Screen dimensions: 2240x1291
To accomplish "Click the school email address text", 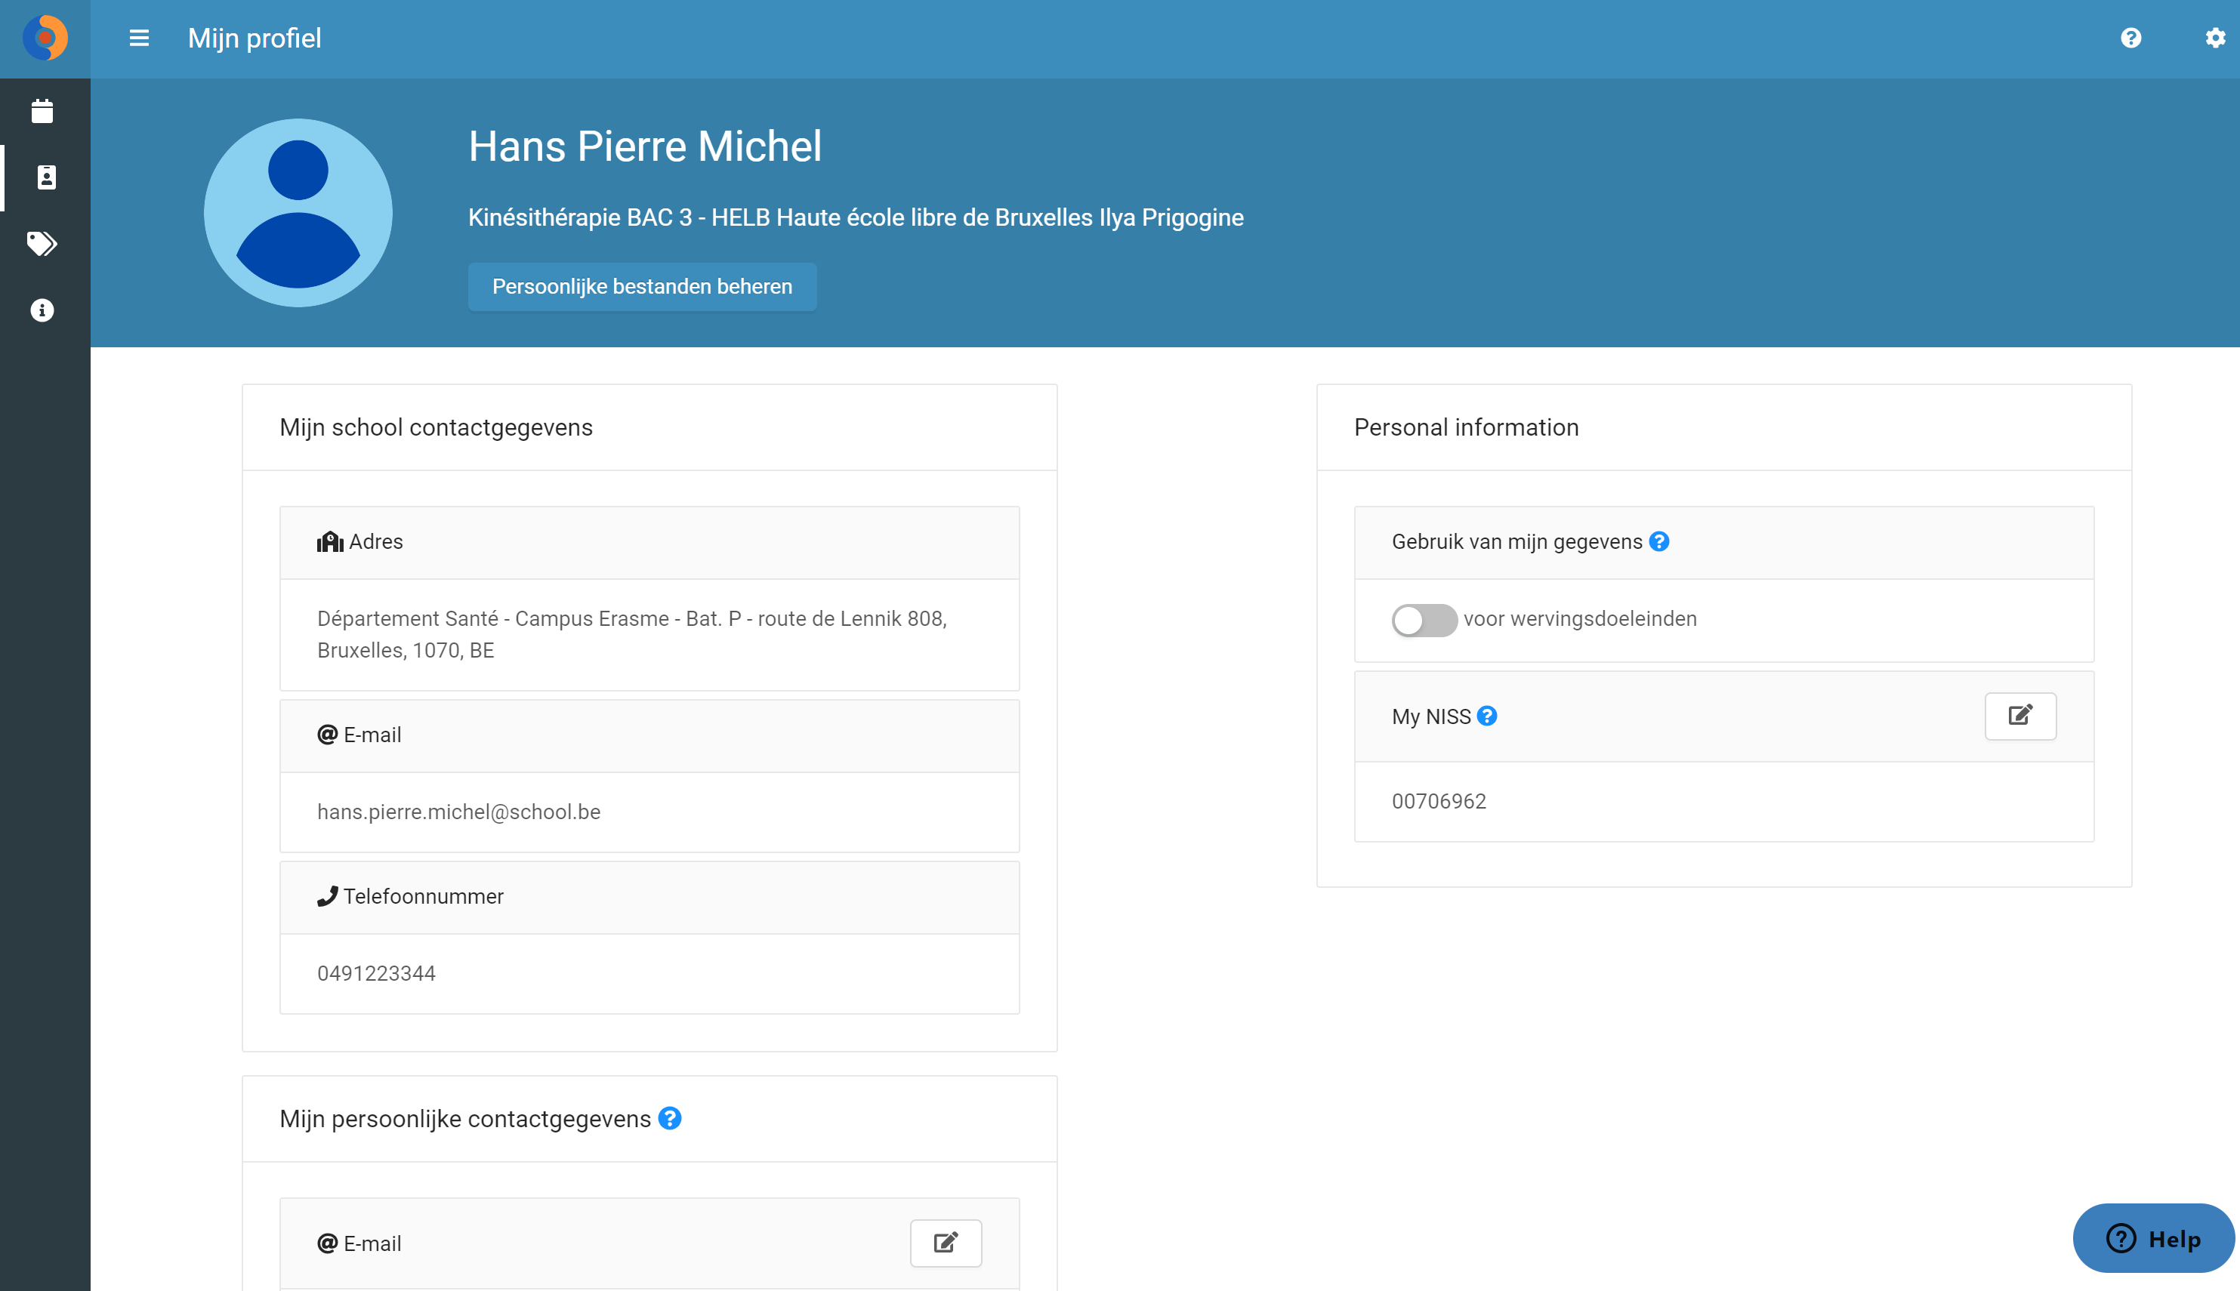I will point(458,812).
